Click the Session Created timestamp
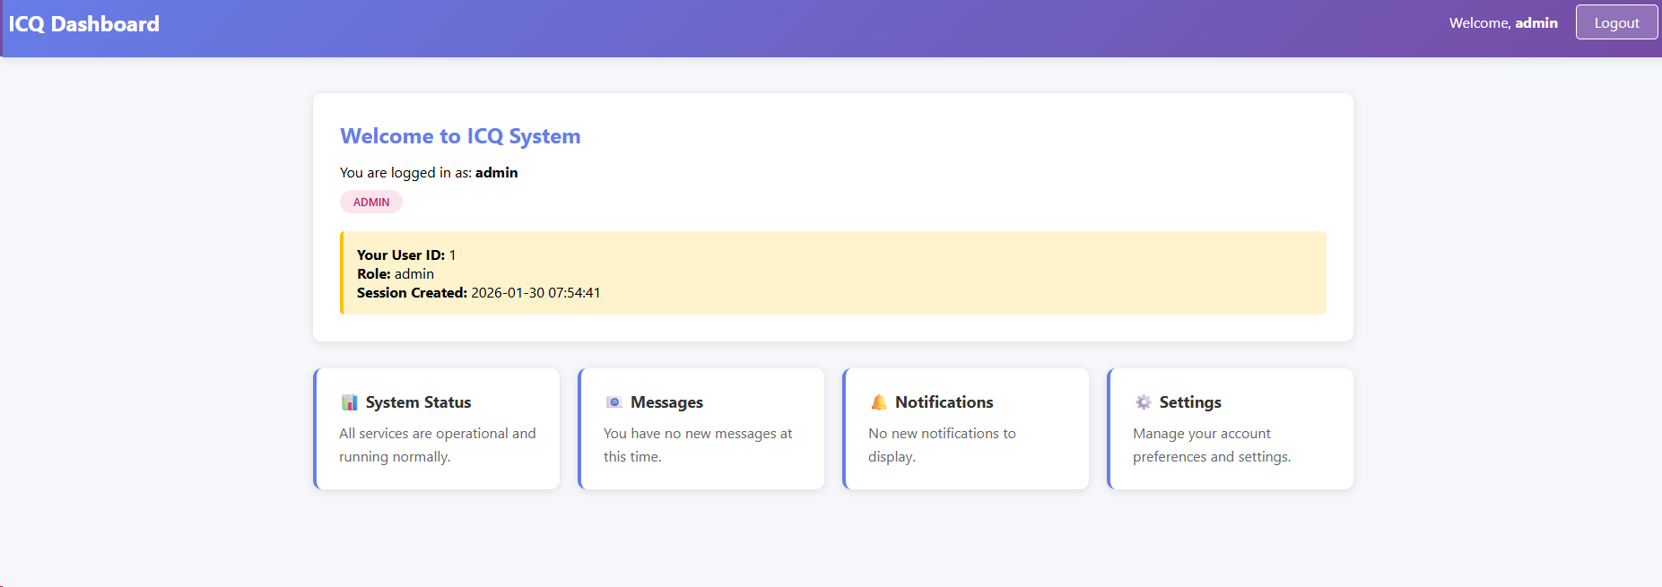This screenshot has width=1662, height=587. 535,293
